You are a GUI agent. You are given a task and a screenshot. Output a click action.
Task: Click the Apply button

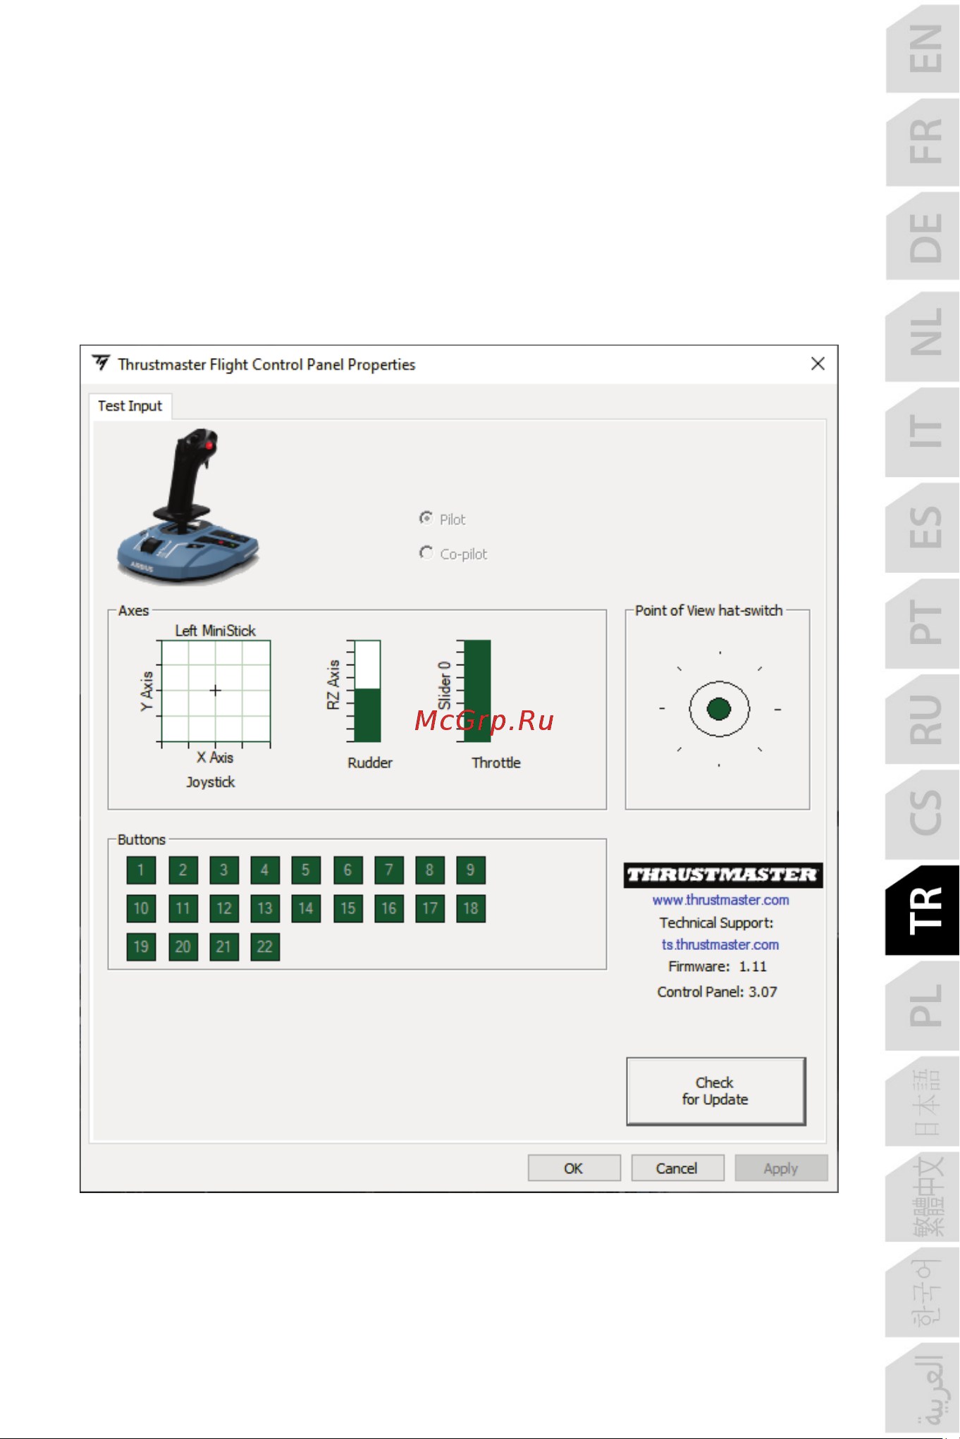pos(781,1168)
